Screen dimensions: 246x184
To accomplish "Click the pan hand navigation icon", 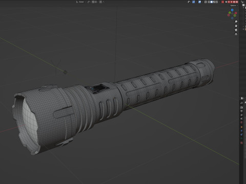I will (x=236, y=26).
